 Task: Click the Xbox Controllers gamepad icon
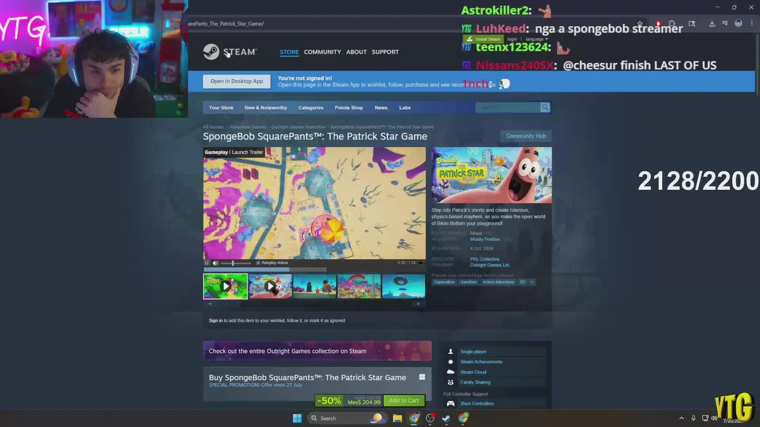click(451, 404)
